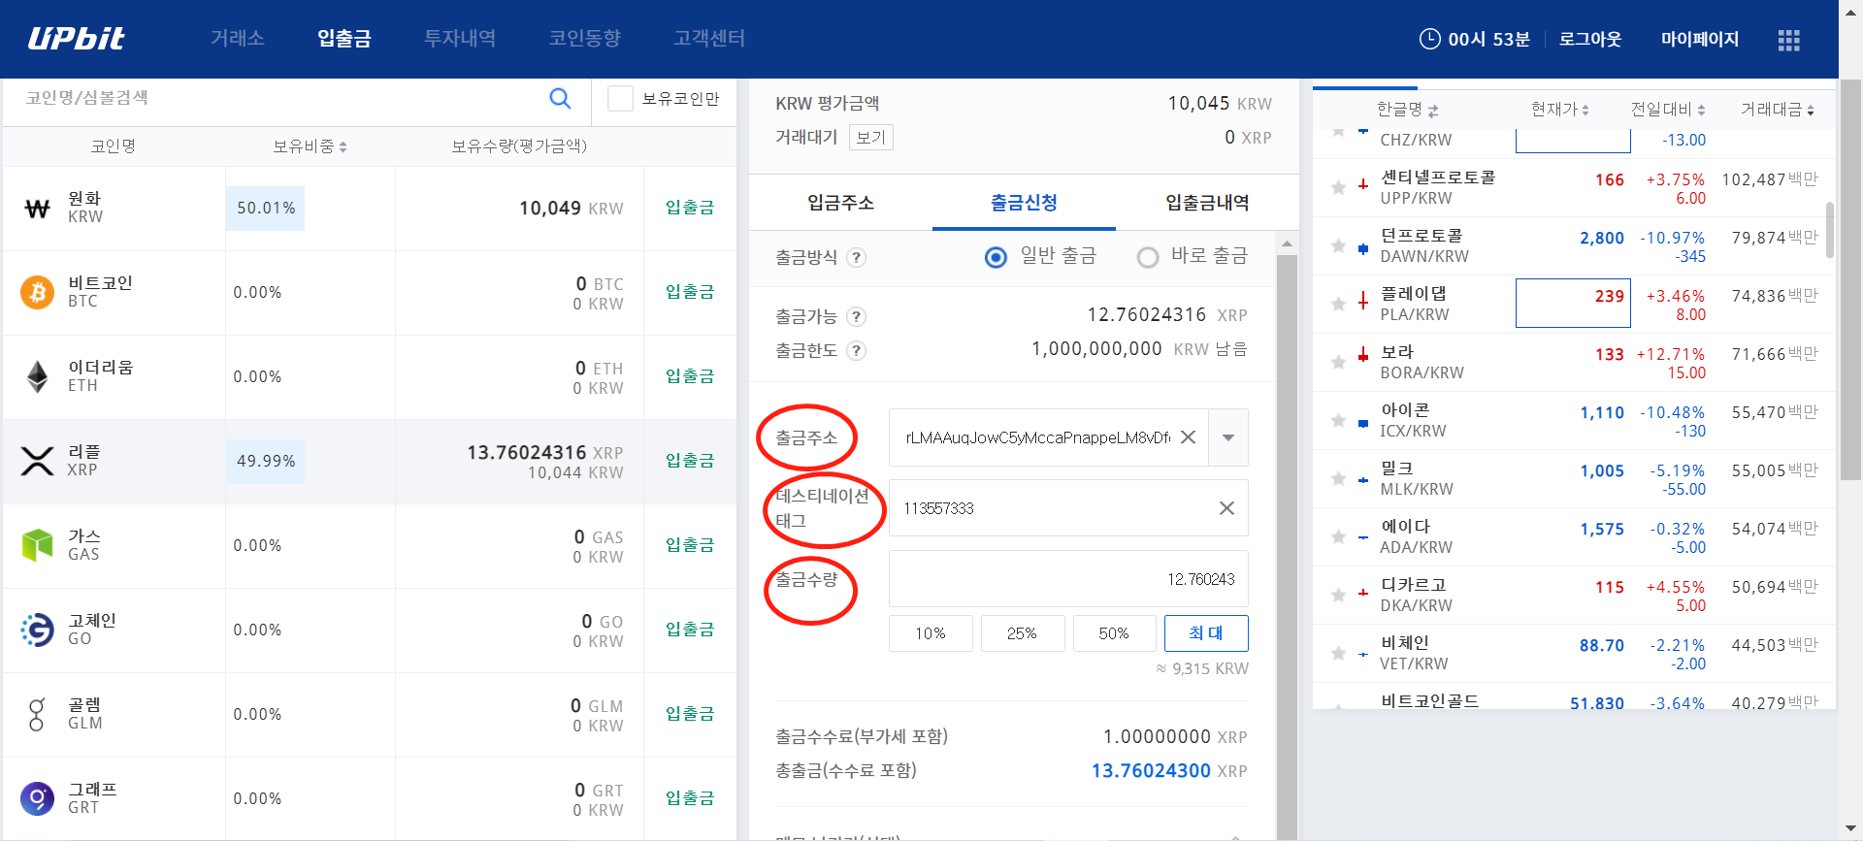Open the 투자내역 menu
The image size is (1863, 841).
coord(460,39)
